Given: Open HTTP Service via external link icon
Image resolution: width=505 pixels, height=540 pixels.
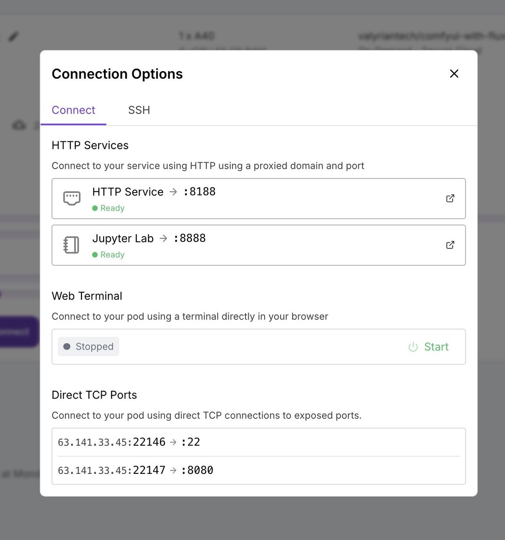Looking at the screenshot, I should pyautogui.click(x=450, y=198).
